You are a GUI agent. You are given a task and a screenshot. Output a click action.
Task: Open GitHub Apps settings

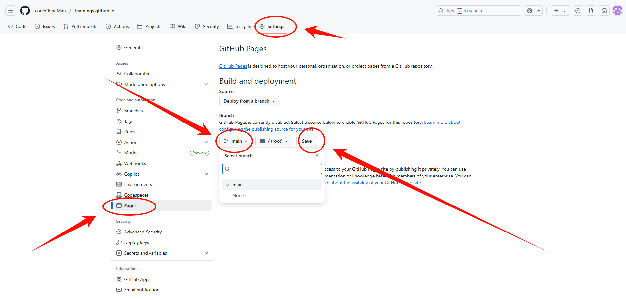coord(162,279)
